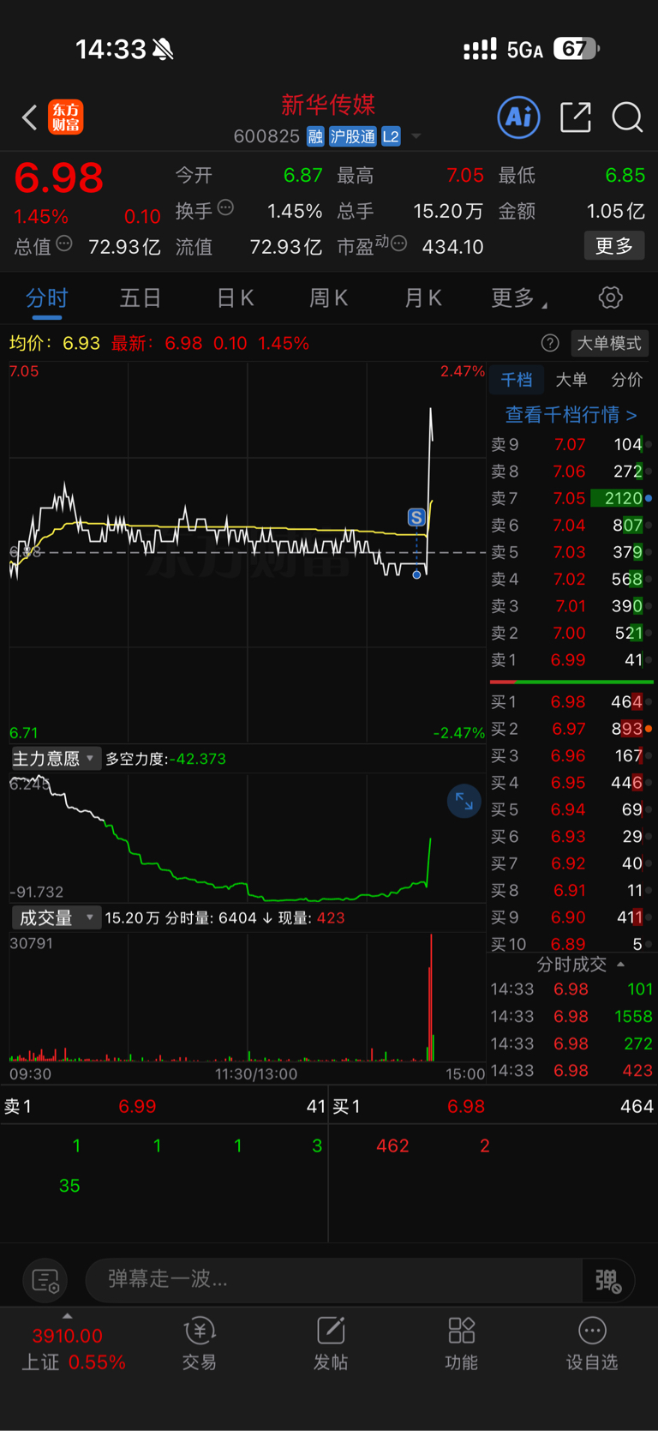This screenshot has width=658, height=1431.
Task: Tap the fullscreen expand chart icon
Action: [x=464, y=802]
